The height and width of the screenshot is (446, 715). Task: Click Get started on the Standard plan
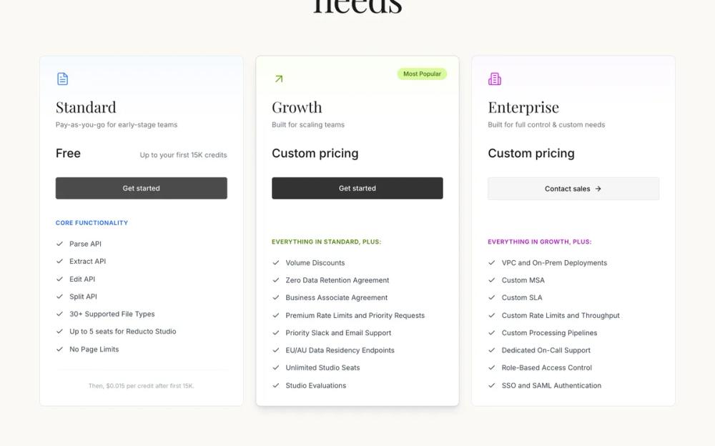tap(141, 188)
